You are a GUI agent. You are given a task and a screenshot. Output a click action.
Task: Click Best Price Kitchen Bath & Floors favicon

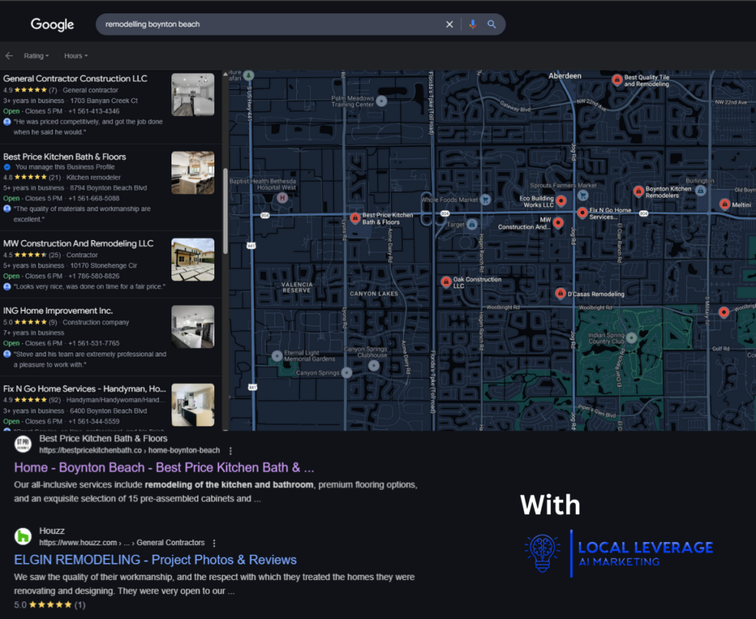click(23, 445)
